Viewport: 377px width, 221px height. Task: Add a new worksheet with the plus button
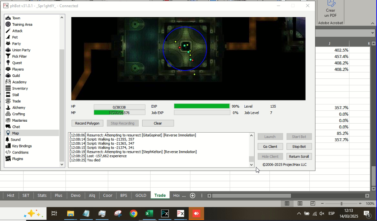point(192,195)
